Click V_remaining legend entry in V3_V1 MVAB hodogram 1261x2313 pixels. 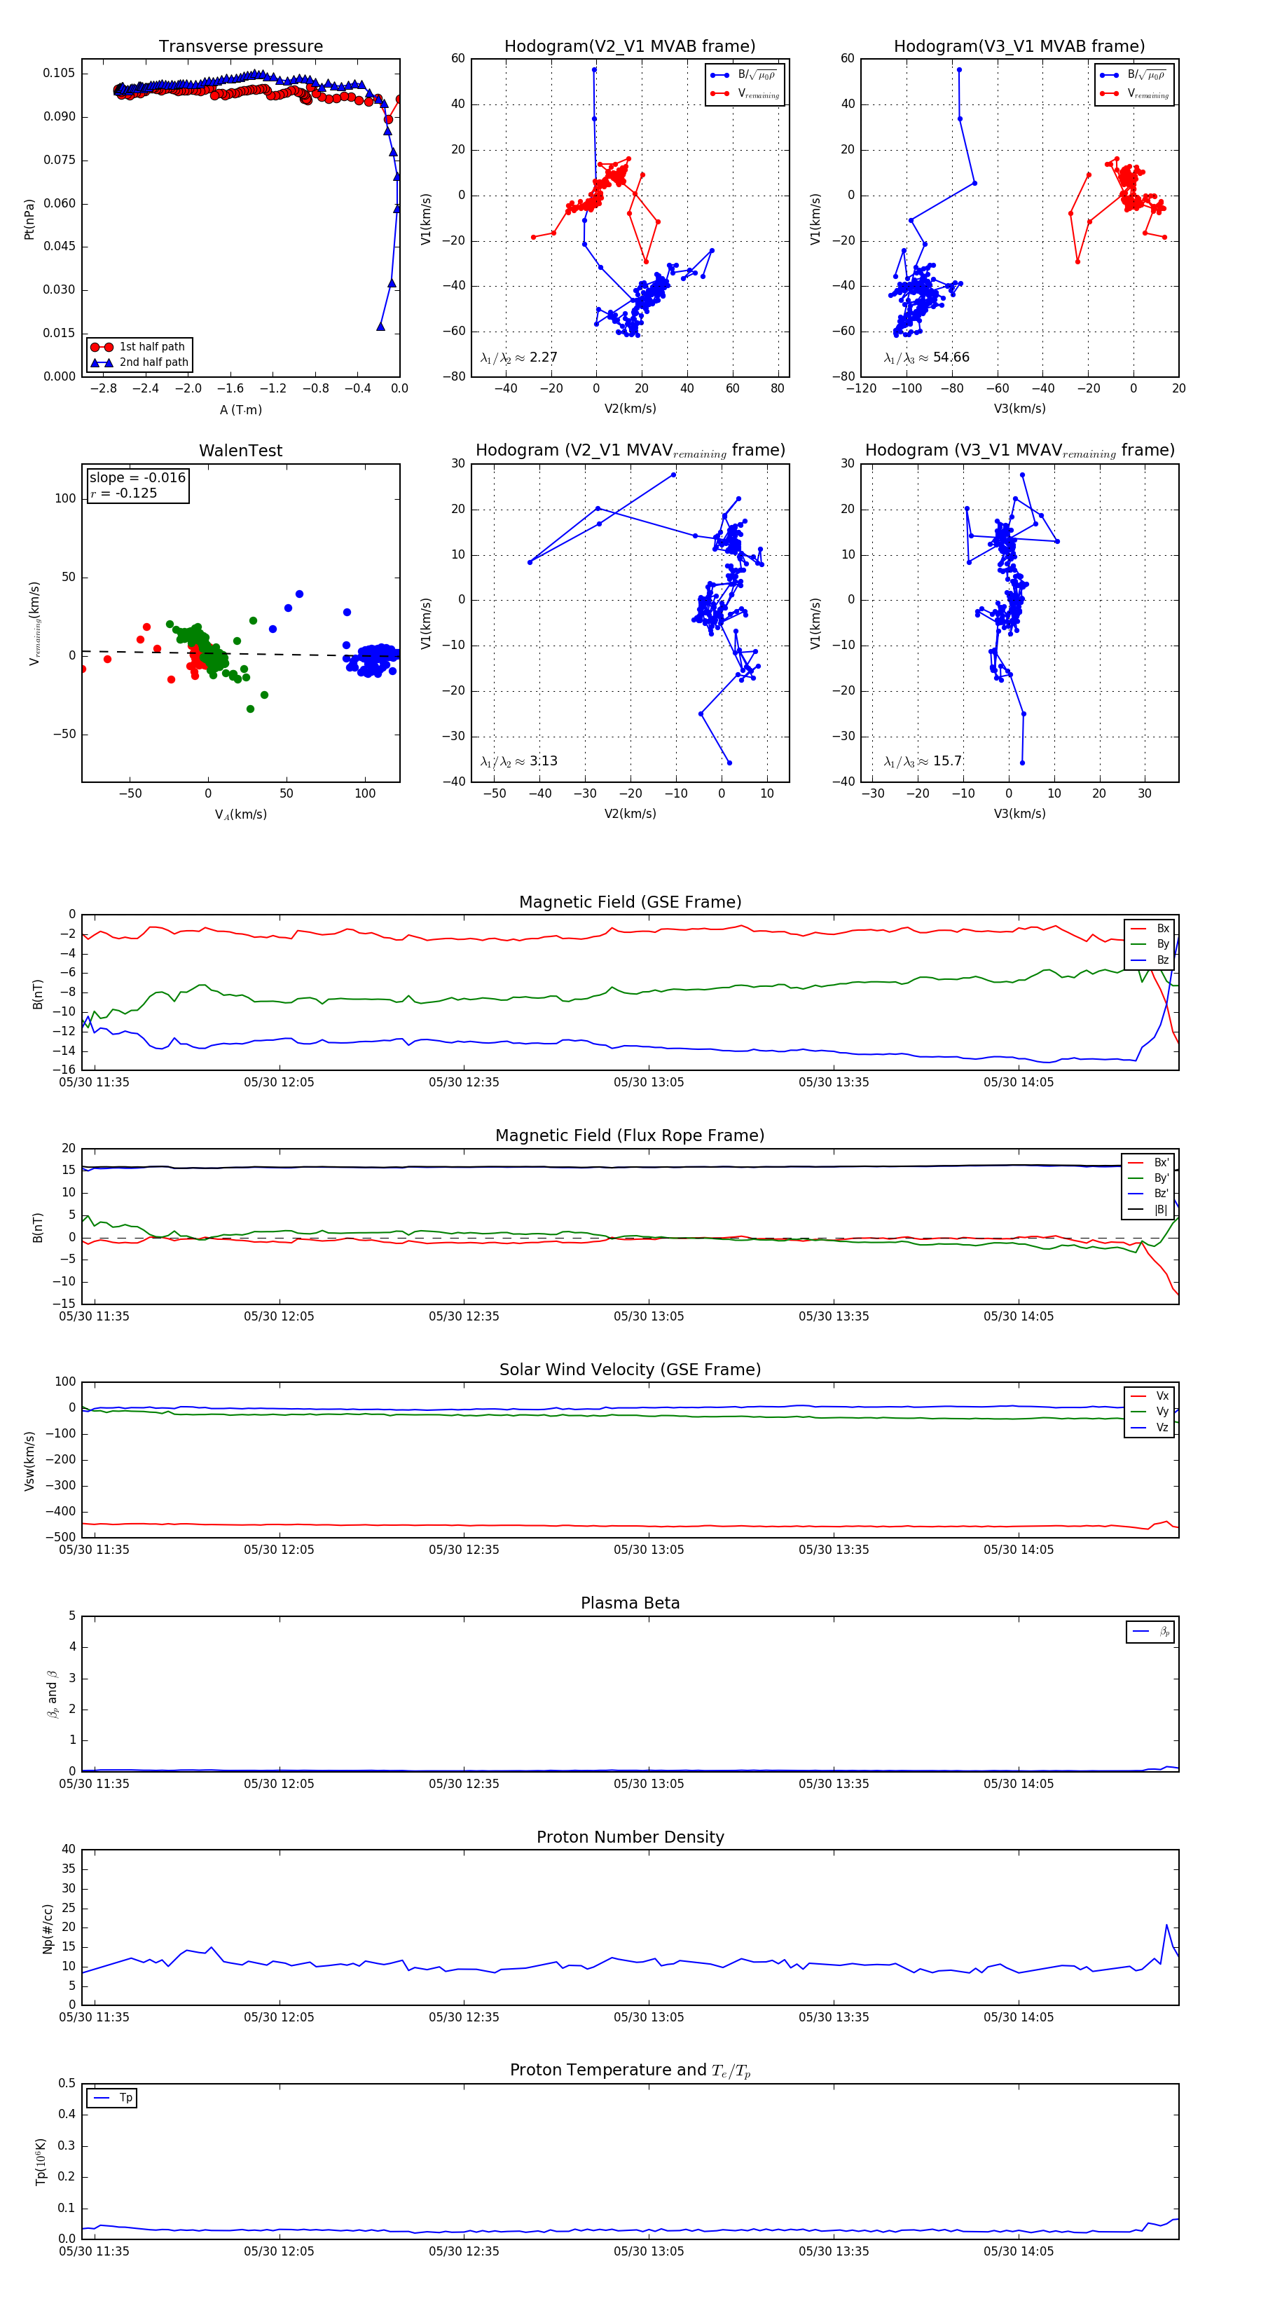click(x=1134, y=93)
